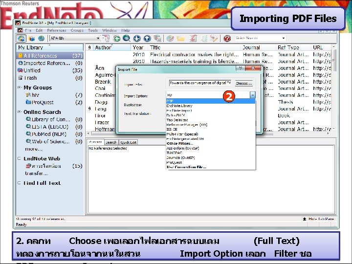Open the Tools menu
The image size is (352, 264).
(x=93, y=30)
